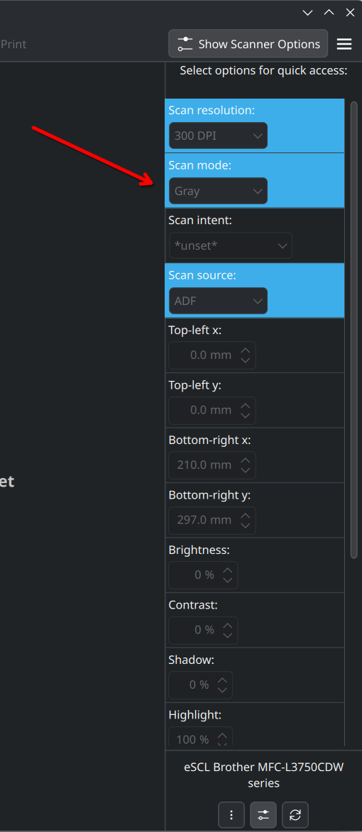Click the options panel vertical scrollbar
Image resolution: width=362 pixels, height=832 pixels.
tap(354, 329)
